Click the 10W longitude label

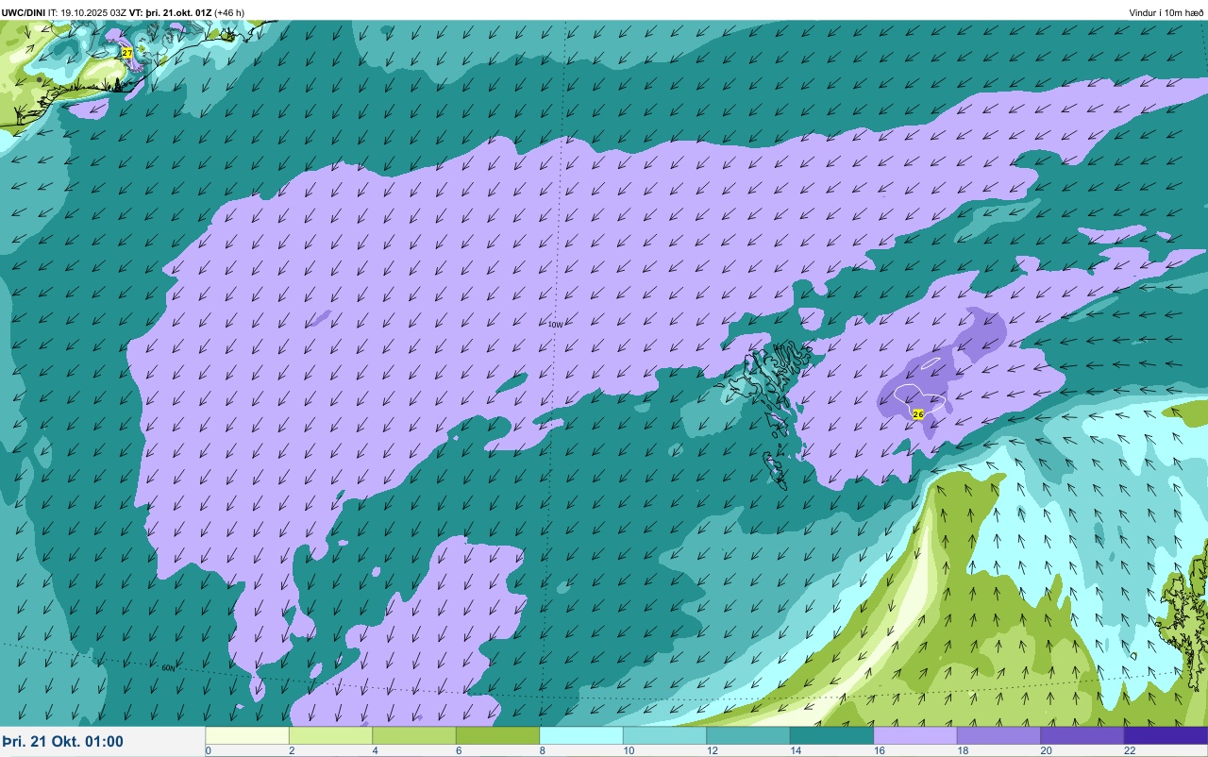[555, 324]
